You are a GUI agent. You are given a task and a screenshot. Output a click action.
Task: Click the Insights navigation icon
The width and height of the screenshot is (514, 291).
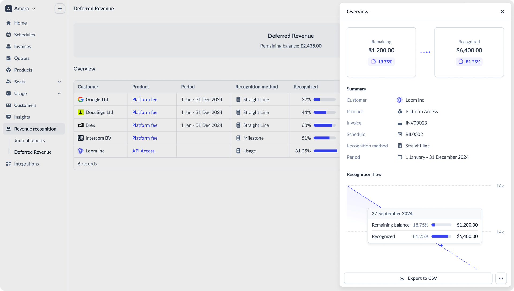[x=9, y=117]
